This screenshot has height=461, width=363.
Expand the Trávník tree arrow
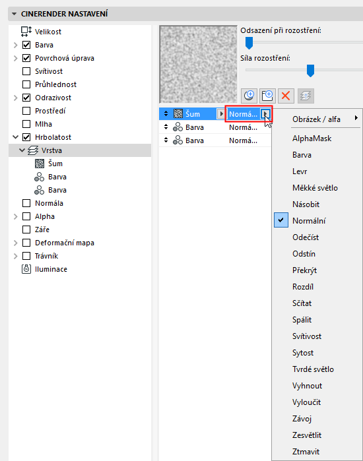[16, 256]
